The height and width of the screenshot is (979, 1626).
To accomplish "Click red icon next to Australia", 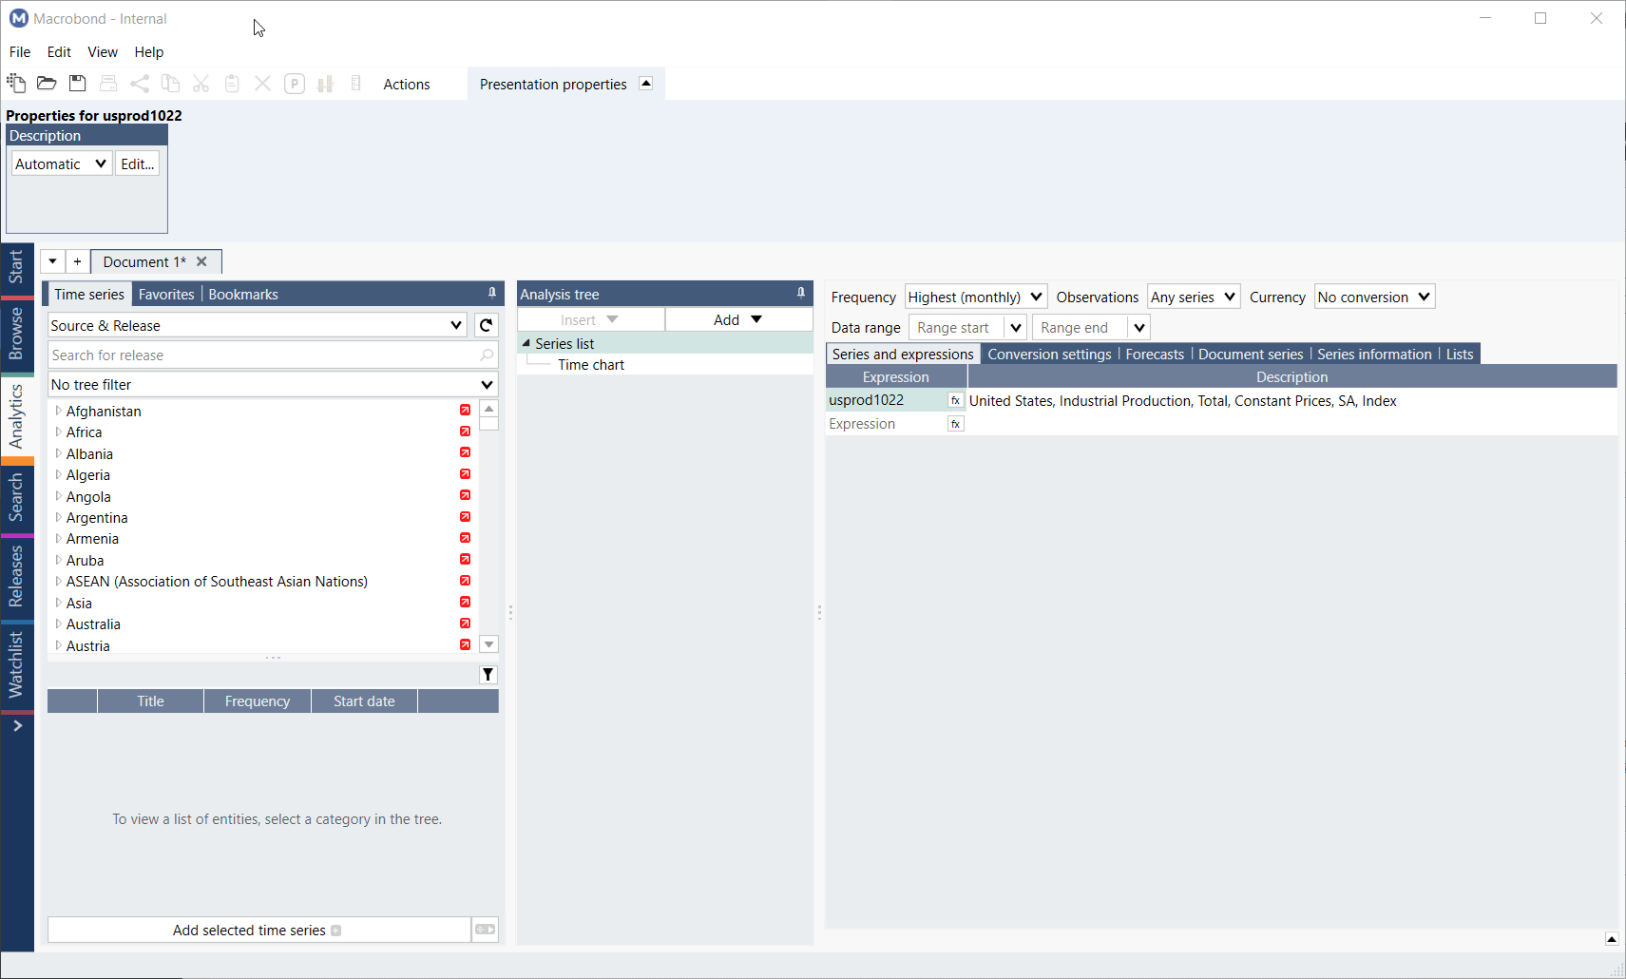I will [x=465, y=624].
